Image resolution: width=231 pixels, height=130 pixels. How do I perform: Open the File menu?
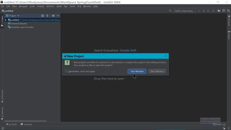click(3, 6)
